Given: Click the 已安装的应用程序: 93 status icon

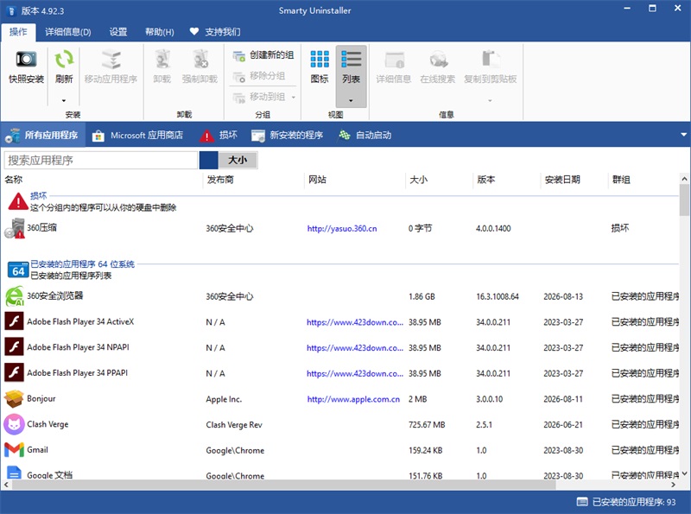Looking at the screenshot, I should 582,502.
